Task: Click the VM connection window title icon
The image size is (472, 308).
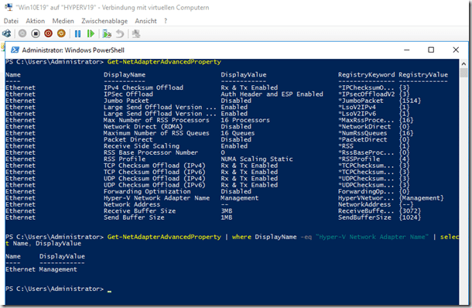Action: (9, 7)
